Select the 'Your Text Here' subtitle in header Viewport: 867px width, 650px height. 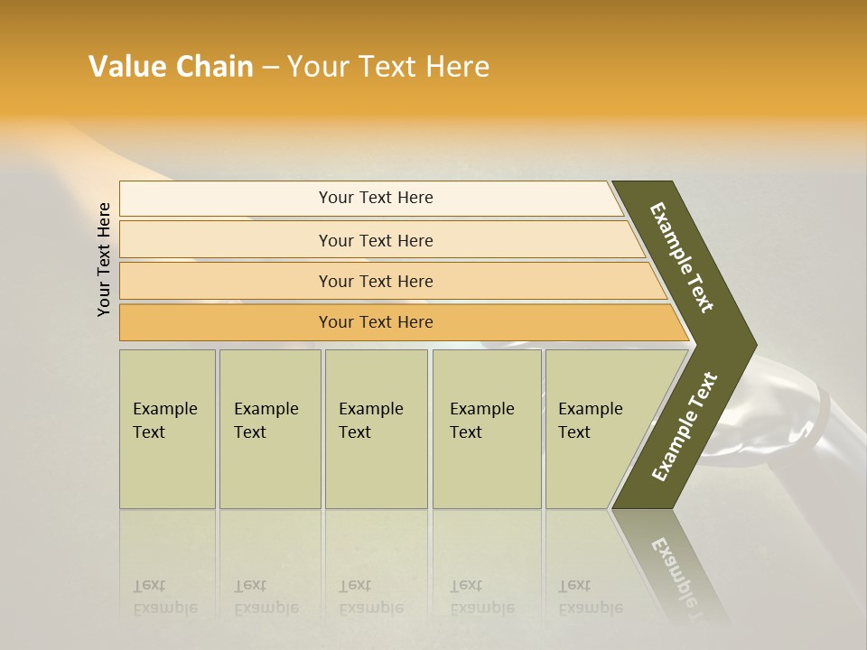coord(388,66)
